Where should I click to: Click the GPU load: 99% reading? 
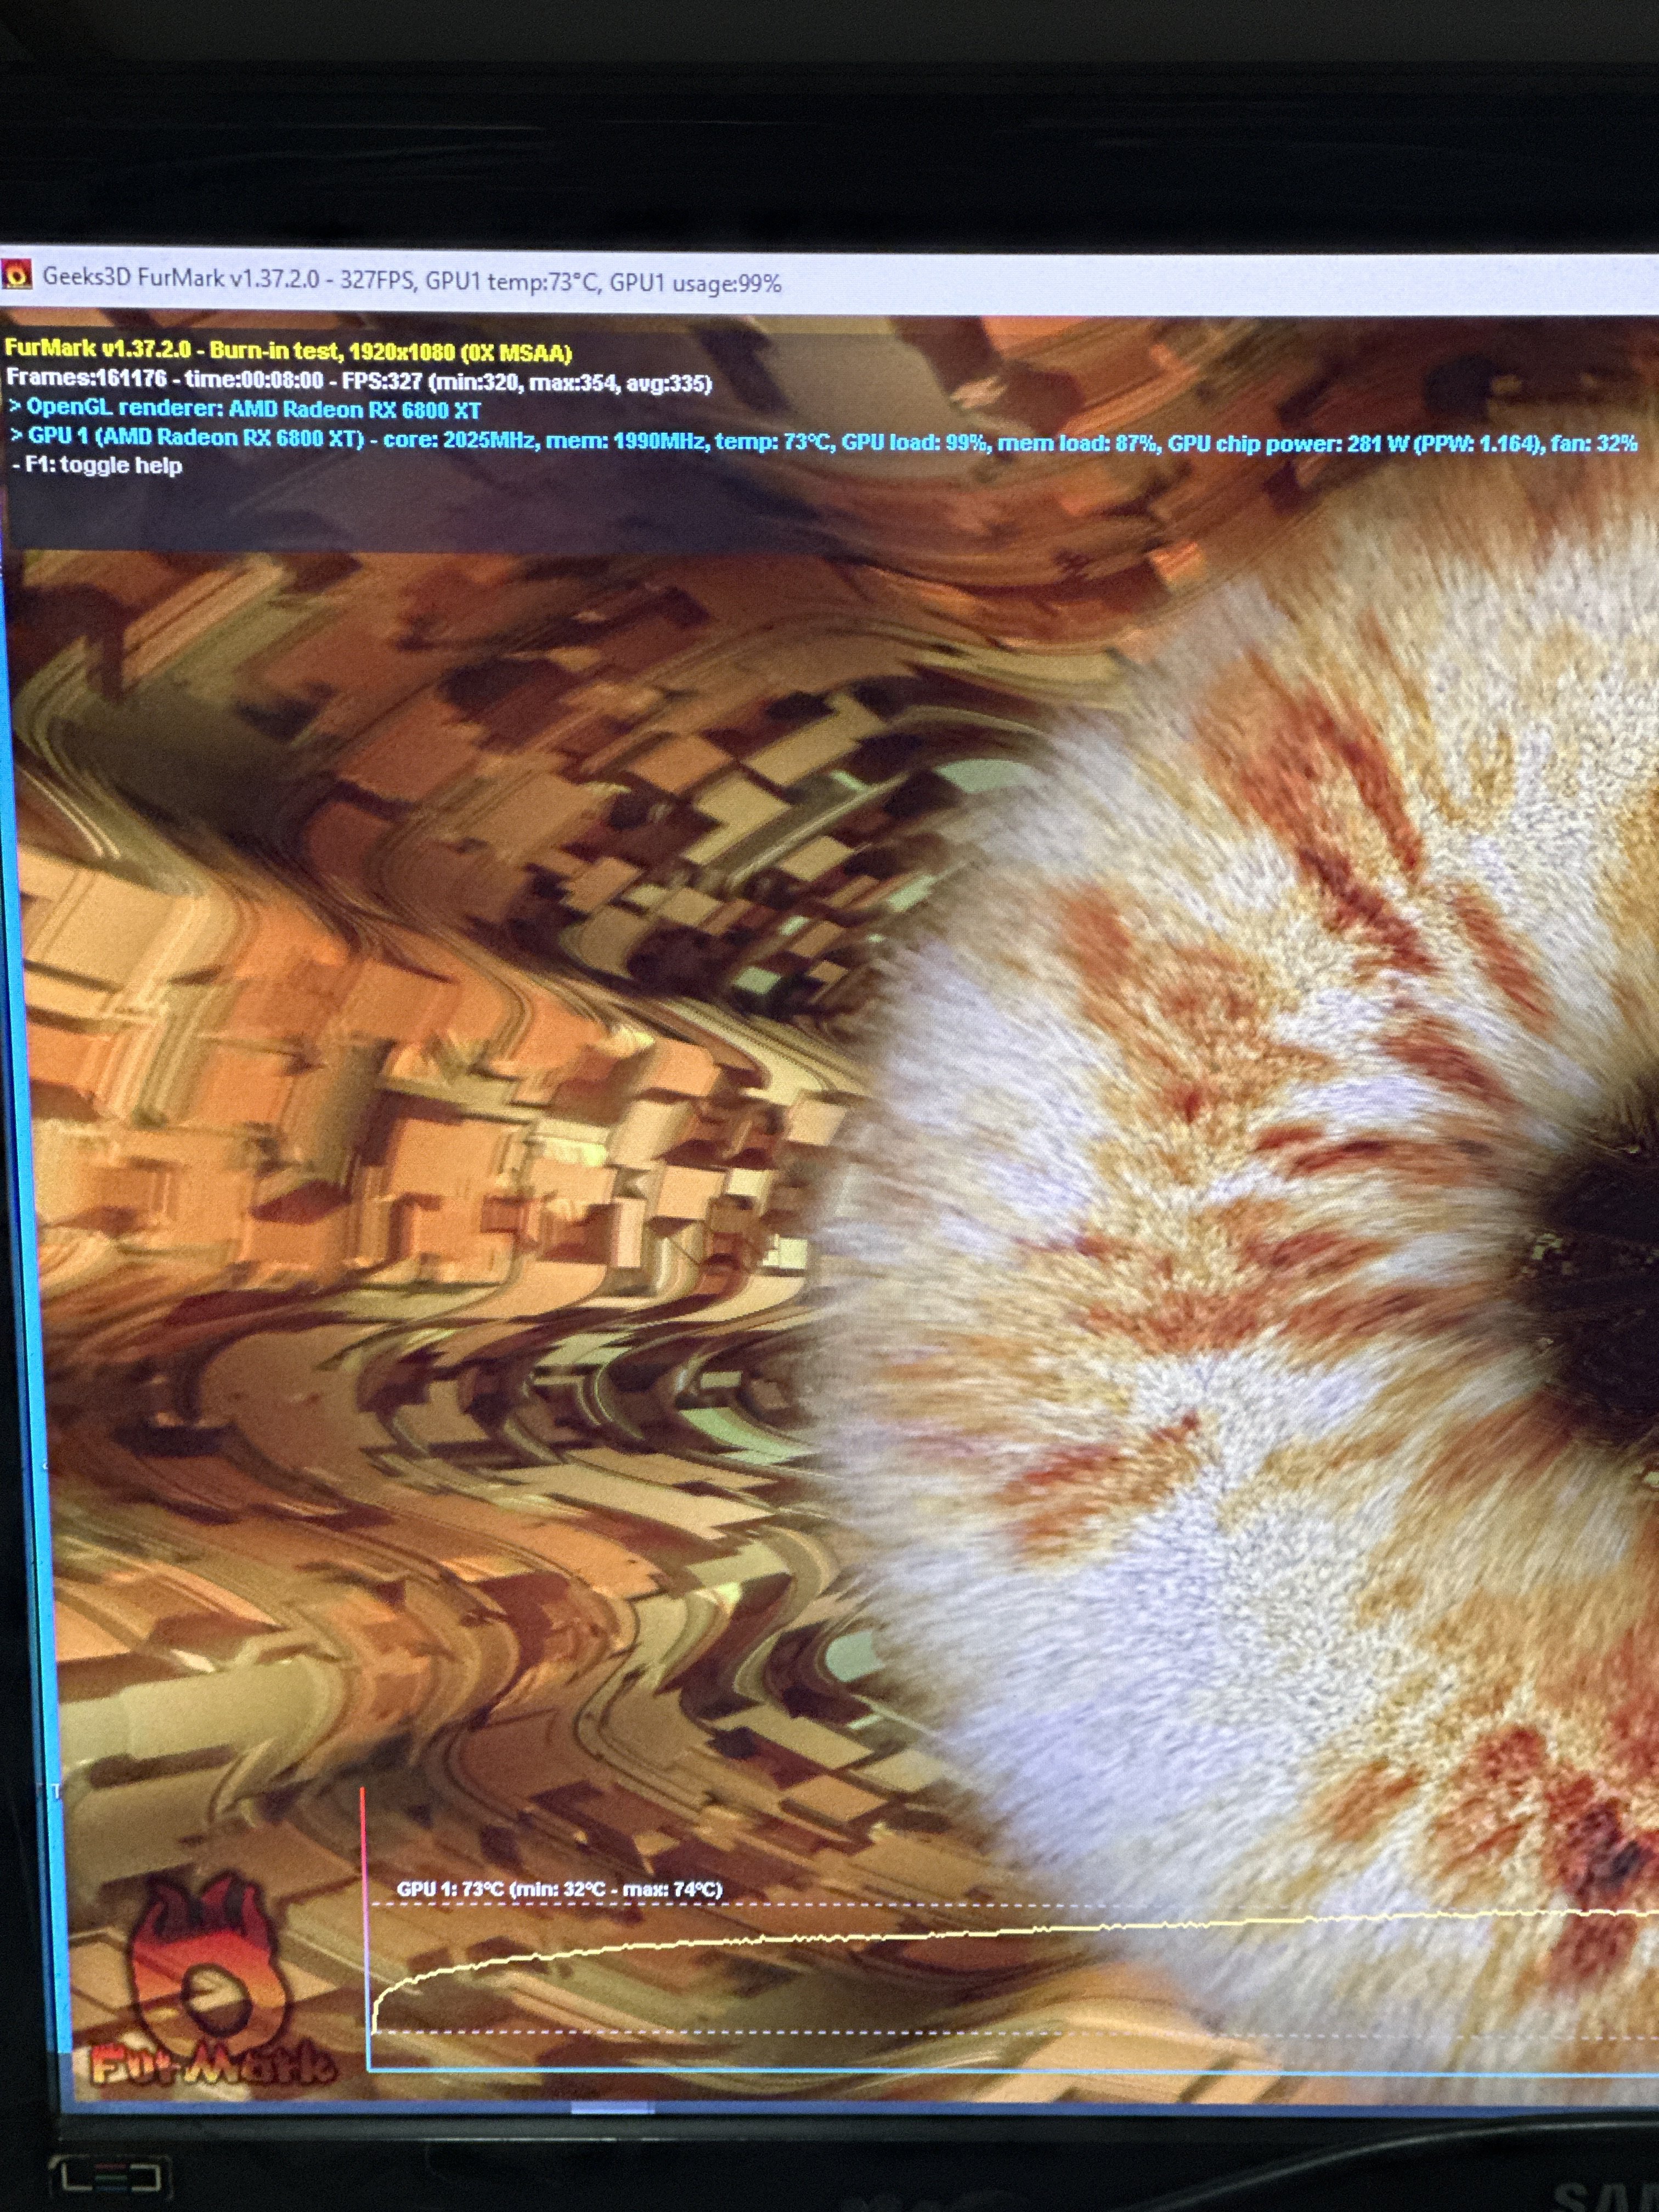coord(915,442)
